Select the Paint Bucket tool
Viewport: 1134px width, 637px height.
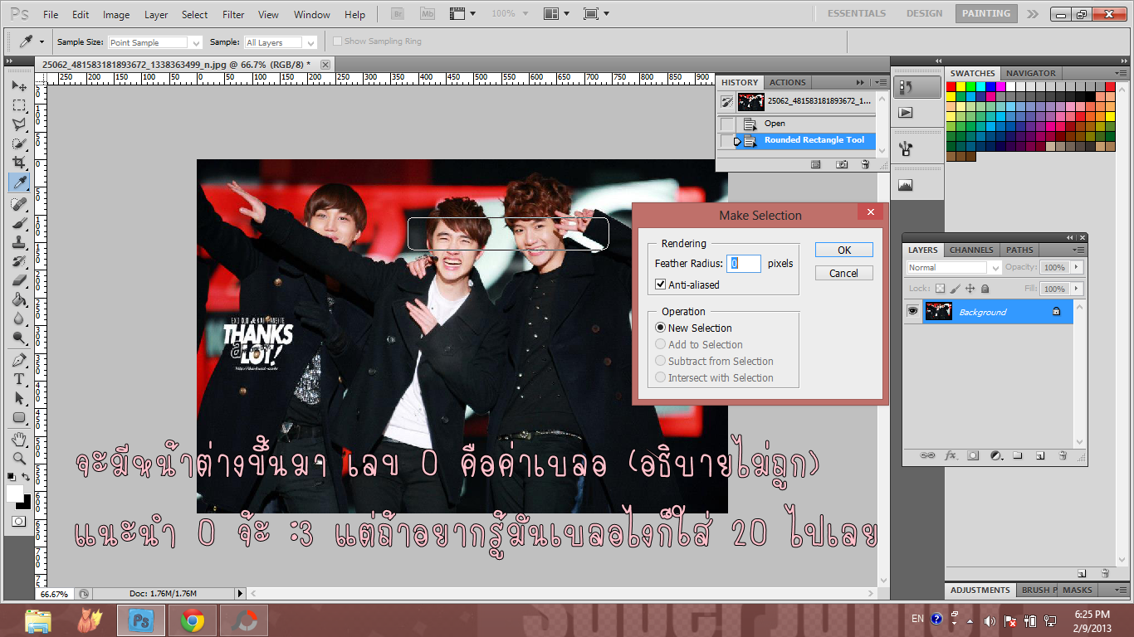(x=19, y=299)
